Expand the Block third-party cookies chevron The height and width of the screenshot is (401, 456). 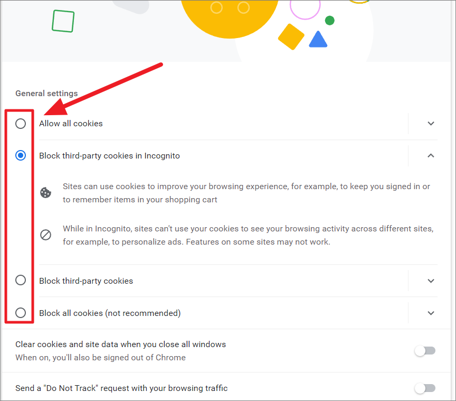click(x=431, y=281)
